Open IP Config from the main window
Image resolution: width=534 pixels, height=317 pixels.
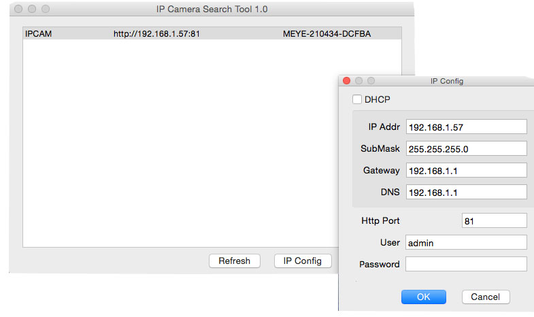click(303, 261)
